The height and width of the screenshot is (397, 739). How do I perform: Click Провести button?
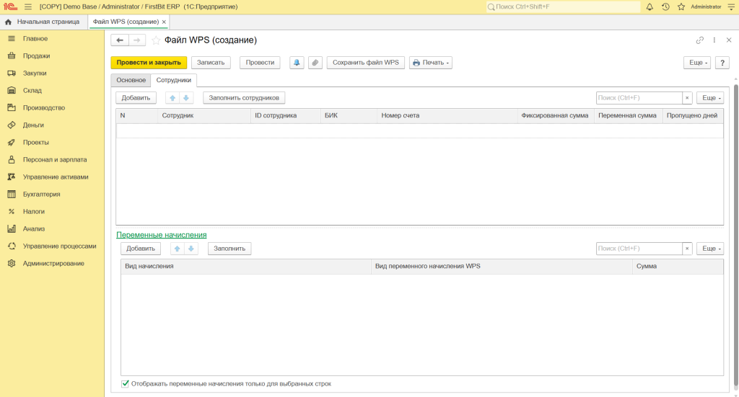tap(260, 63)
